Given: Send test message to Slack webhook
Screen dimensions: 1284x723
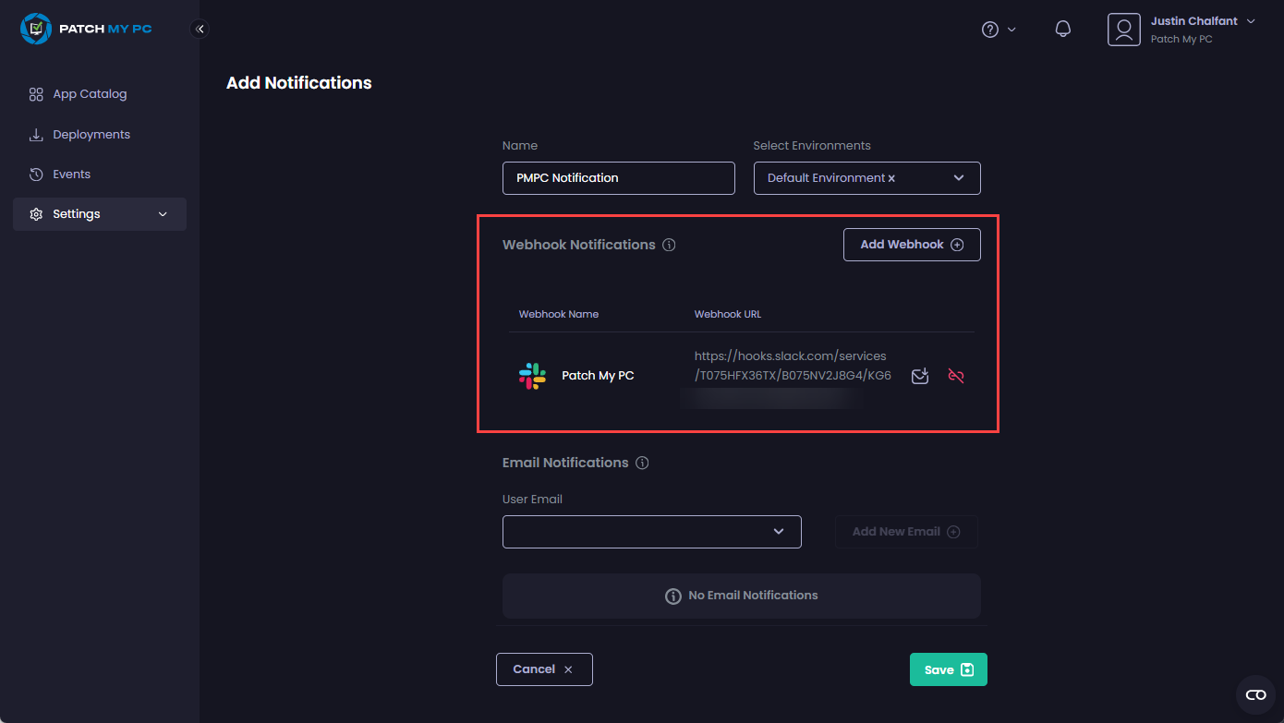Looking at the screenshot, I should 920,376.
